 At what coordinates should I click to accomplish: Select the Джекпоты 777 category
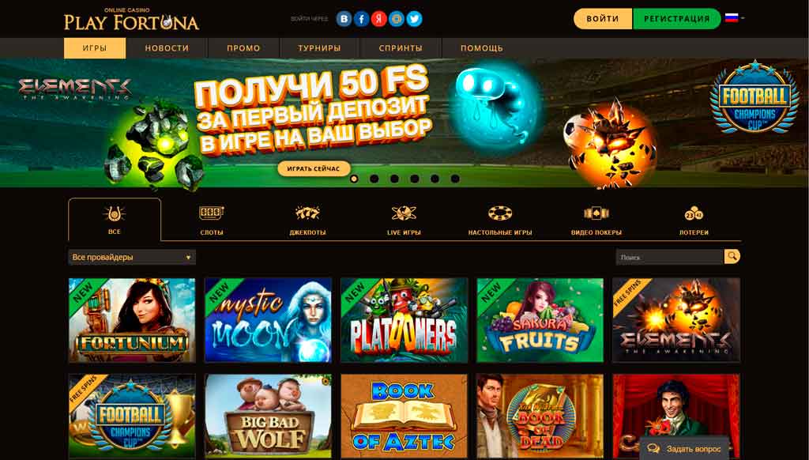tap(307, 221)
